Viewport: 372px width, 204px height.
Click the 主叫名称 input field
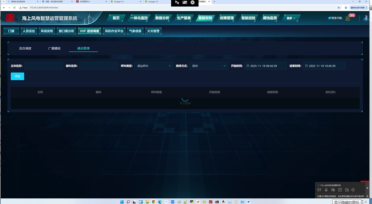[x=44, y=66]
